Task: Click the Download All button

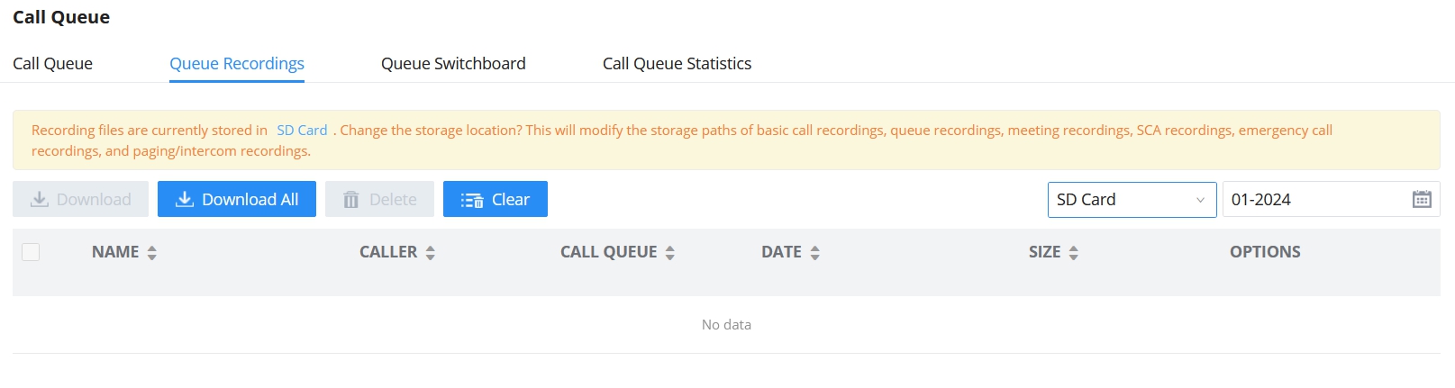Action: point(237,200)
